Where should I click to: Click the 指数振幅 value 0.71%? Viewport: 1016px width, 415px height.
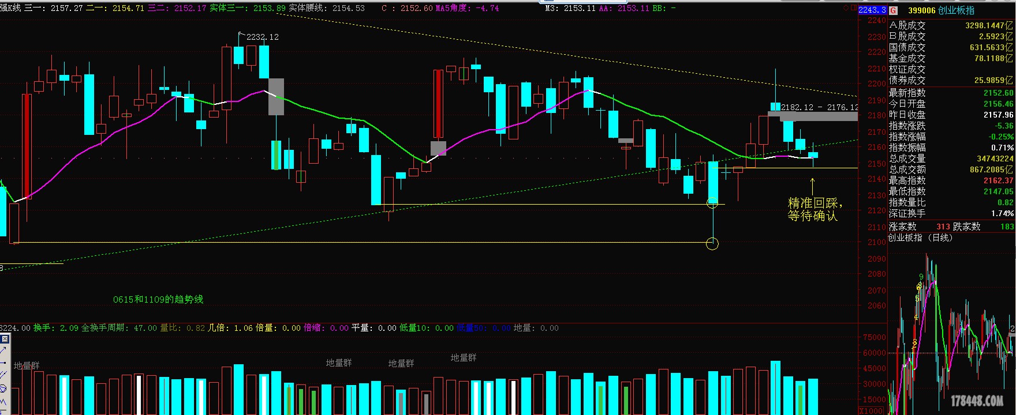[1003, 148]
